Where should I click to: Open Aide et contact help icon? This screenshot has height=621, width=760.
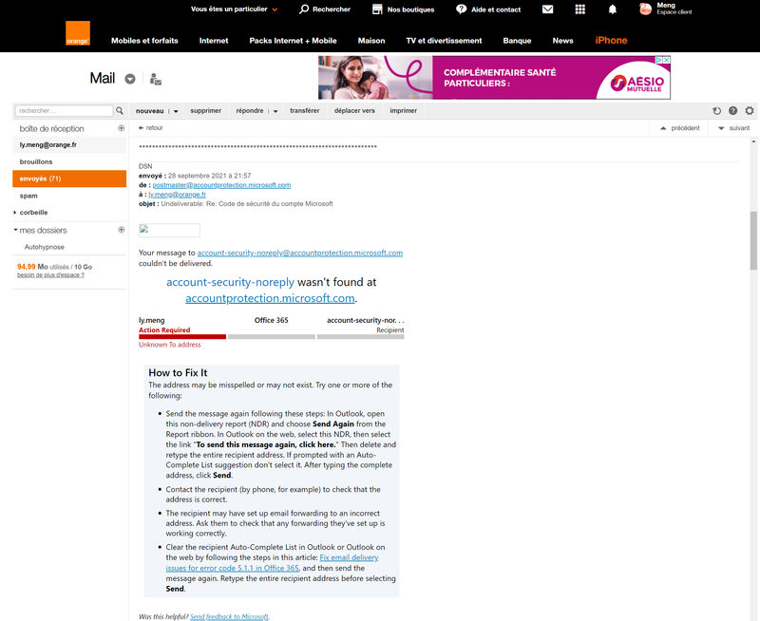point(461,9)
